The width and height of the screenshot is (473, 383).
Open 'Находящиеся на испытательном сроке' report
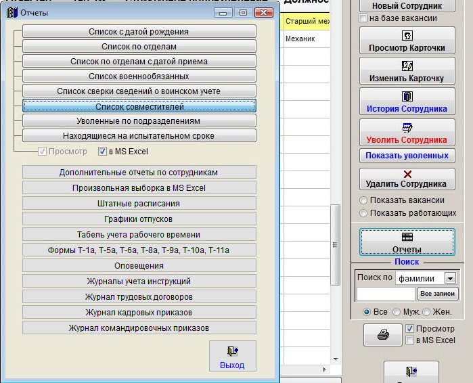coord(139,136)
